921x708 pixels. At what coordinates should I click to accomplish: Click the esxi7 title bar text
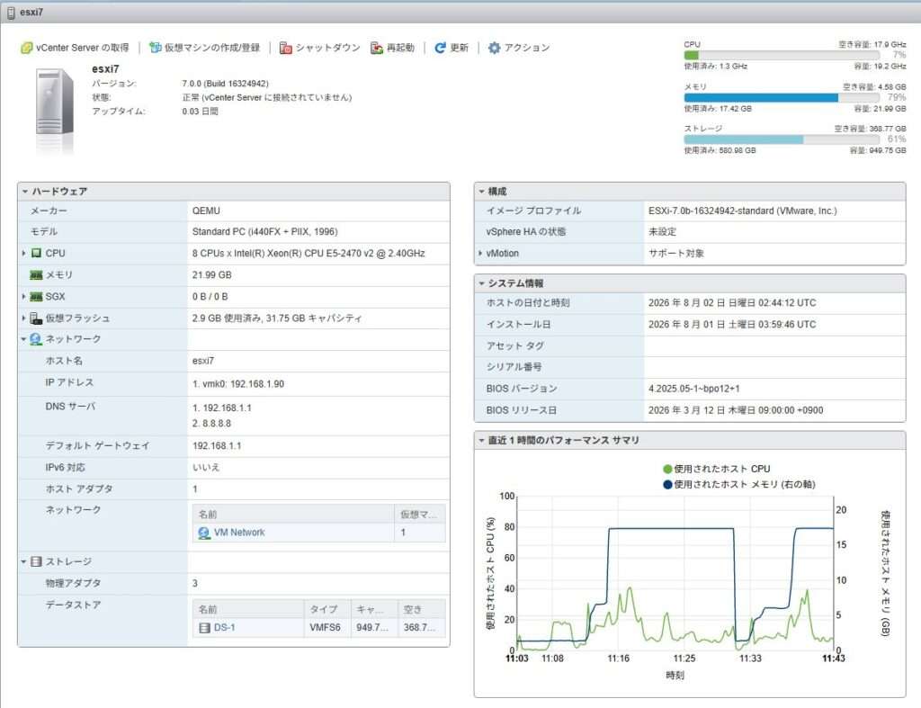tap(31, 13)
